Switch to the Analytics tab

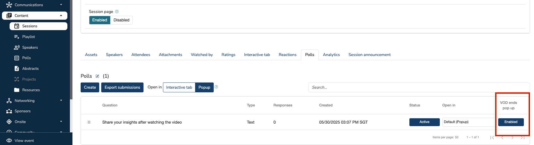[331, 55]
